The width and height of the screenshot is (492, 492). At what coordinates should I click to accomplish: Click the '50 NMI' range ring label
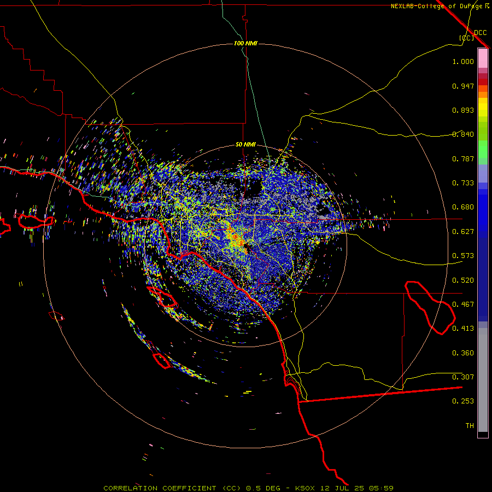click(x=245, y=144)
